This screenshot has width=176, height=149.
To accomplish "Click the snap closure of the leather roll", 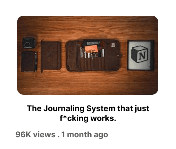I will [x=118, y=56].
